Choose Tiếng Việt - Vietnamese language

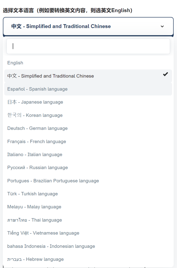[43, 233]
